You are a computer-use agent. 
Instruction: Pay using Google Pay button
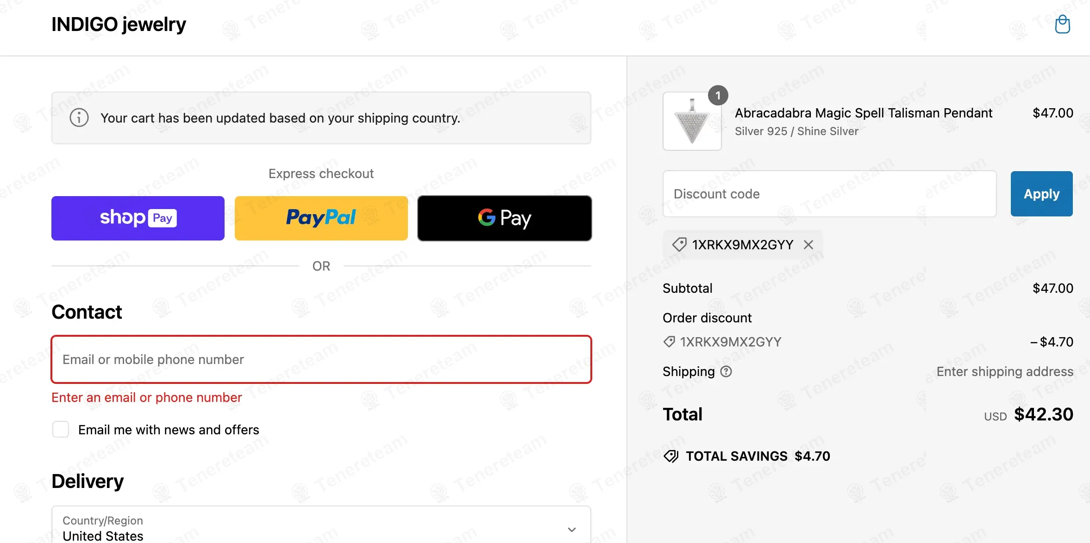[504, 218]
